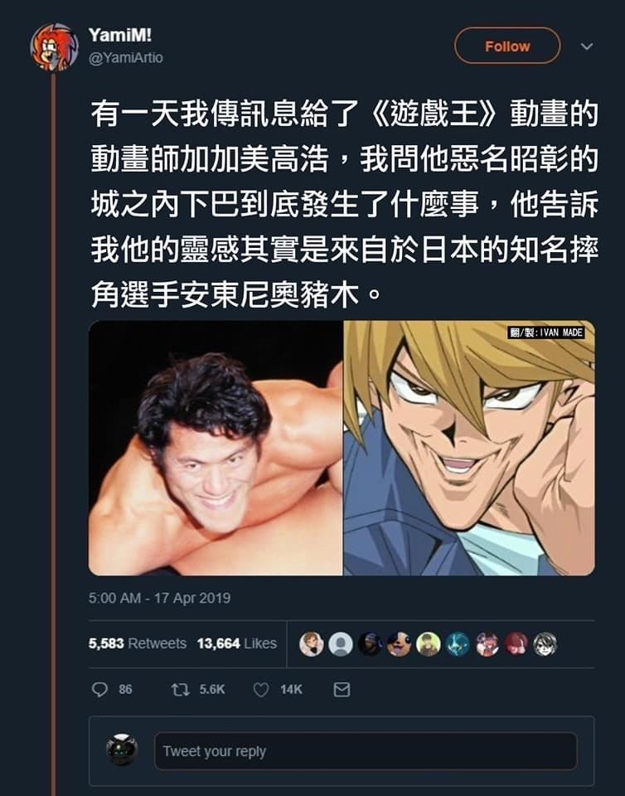Like the tweet with heart icon
This screenshot has width=625, height=796.
tap(261, 689)
